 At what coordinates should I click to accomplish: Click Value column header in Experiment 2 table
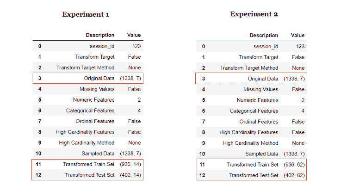297,35
